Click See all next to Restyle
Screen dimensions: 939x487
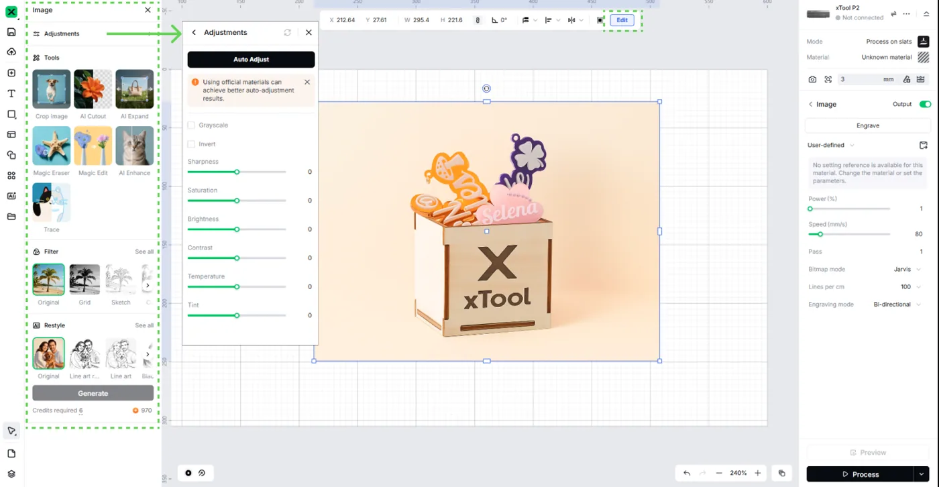[x=144, y=325]
